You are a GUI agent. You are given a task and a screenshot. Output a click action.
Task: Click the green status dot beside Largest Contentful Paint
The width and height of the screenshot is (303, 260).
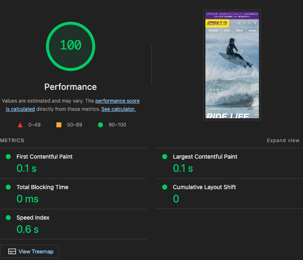click(x=165, y=157)
